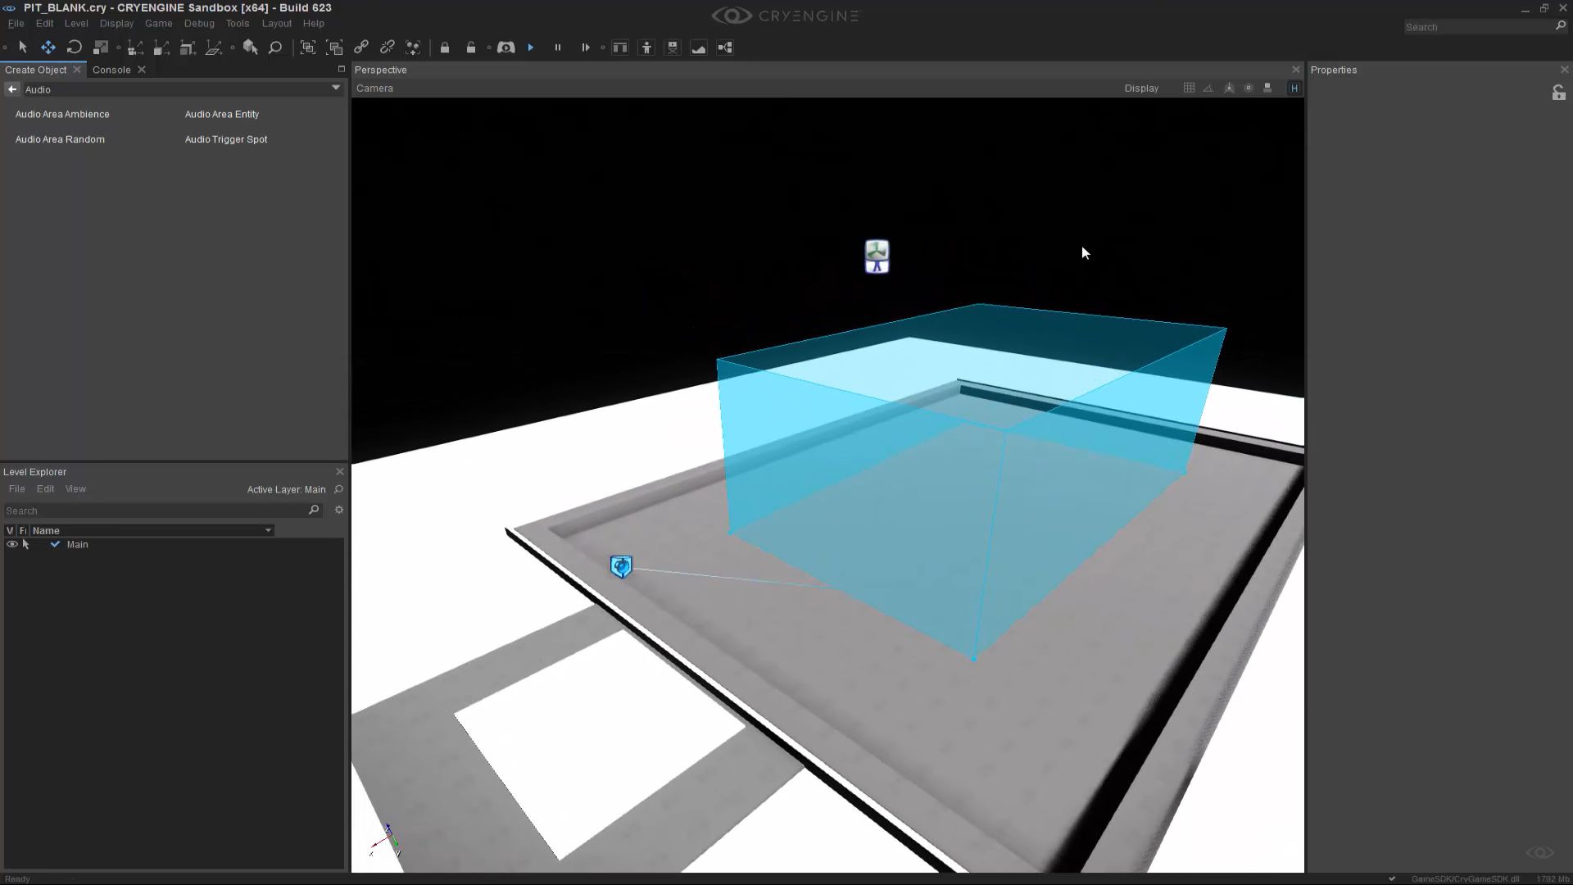Screen dimensions: 1573x885
Task: Toggle the H helpers display in the viewport
Action: (x=1294, y=88)
